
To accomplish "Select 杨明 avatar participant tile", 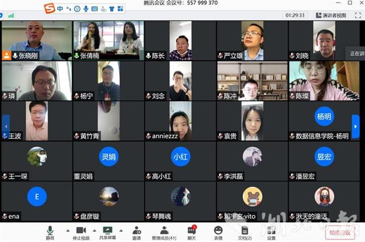I will (x=323, y=121).
